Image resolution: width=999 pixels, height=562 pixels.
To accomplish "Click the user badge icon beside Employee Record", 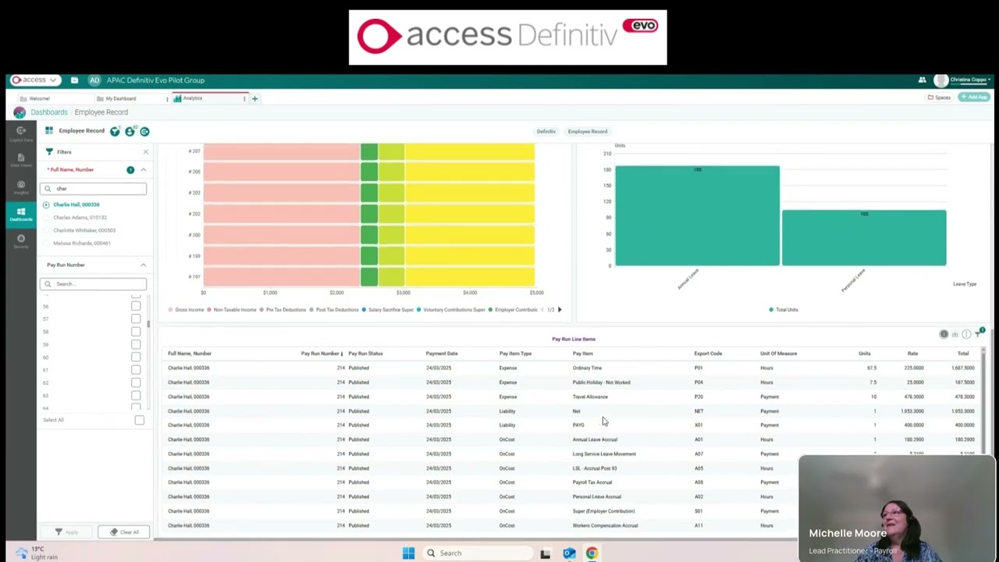I will point(130,131).
